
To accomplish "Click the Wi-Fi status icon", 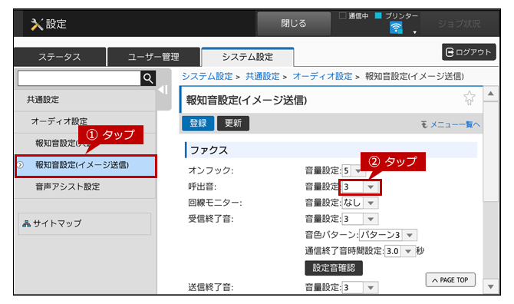I will click(x=396, y=28).
